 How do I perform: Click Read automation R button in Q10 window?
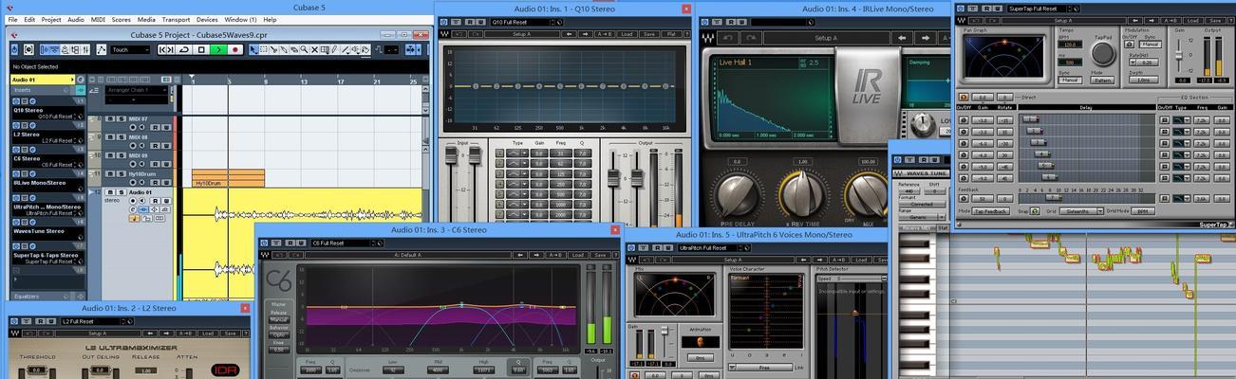click(470, 22)
